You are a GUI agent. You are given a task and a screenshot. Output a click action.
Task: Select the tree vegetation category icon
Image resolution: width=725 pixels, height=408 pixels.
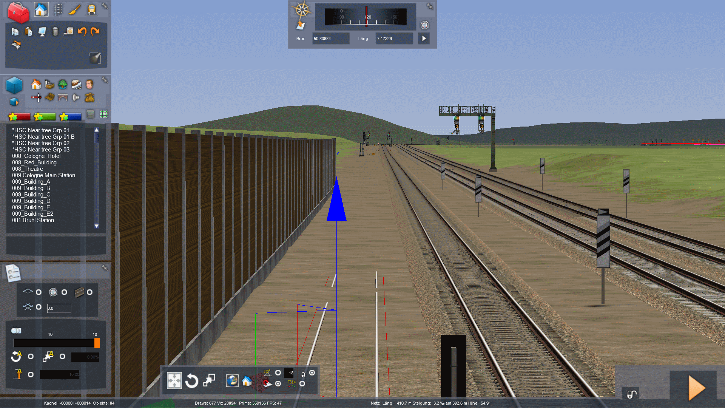tap(63, 84)
